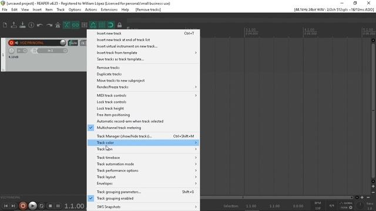Uncheck Multichannel track metering

pyautogui.click(x=143, y=128)
